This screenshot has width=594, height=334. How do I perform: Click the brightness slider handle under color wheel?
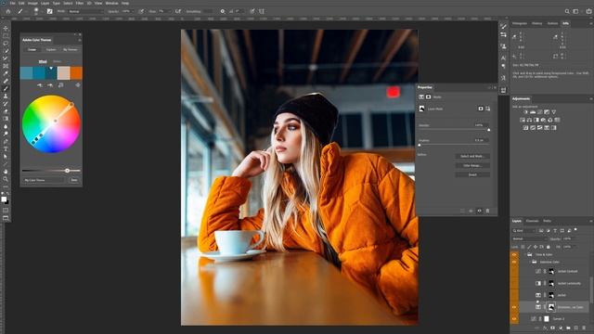(67, 171)
